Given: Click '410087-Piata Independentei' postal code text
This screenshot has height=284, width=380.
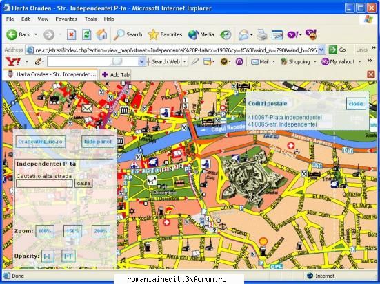Looking at the screenshot, I should point(285,118).
